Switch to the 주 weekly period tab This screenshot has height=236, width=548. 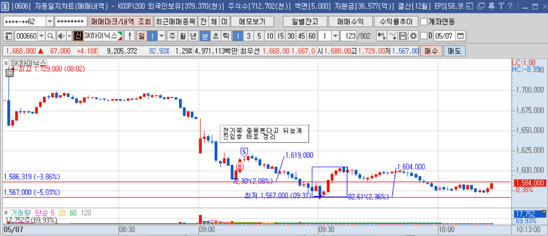[172, 36]
